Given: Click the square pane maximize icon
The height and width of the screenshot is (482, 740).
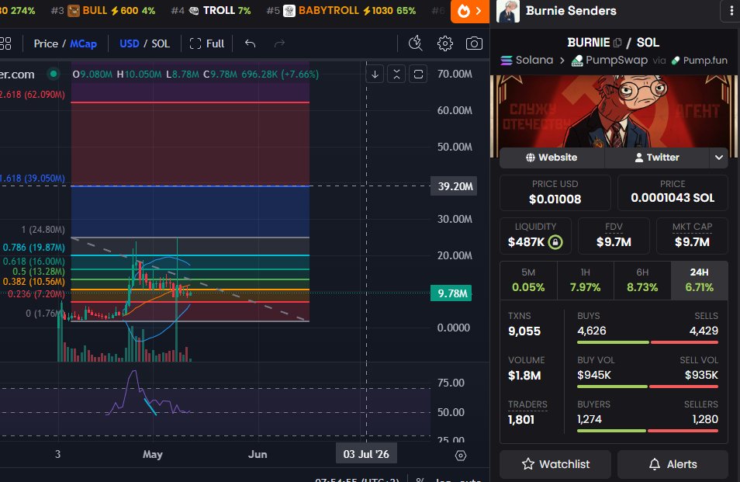Looking at the screenshot, I should pyautogui.click(x=418, y=74).
